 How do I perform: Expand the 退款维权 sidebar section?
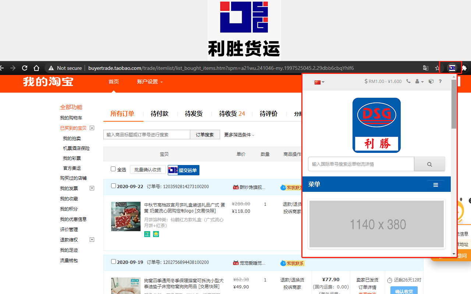pyautogui.click(x=92, y=240)
